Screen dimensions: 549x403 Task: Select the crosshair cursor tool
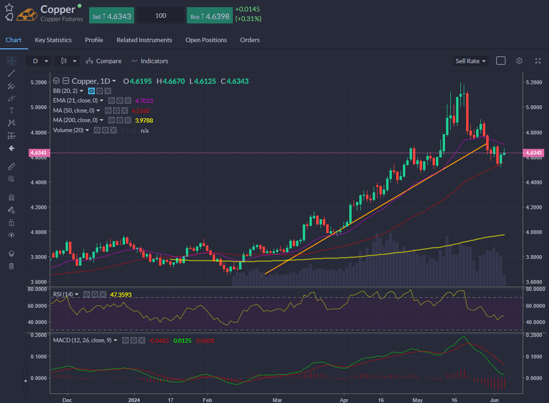click(11, 61)
